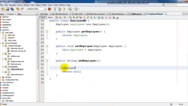The width and height of the screenshot is (188, 106).
Task: Click the Find Next Occurrence icon
Action: tap(77, 18)
